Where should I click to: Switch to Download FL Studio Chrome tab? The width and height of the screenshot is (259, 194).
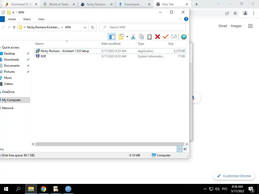click(x=21, y=4)
